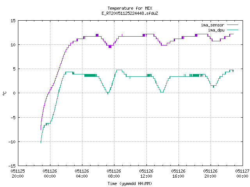Viewport: 250px width, 187px height.
Task: Click the y-axis tick label '0'
Action: coord(14,93)
